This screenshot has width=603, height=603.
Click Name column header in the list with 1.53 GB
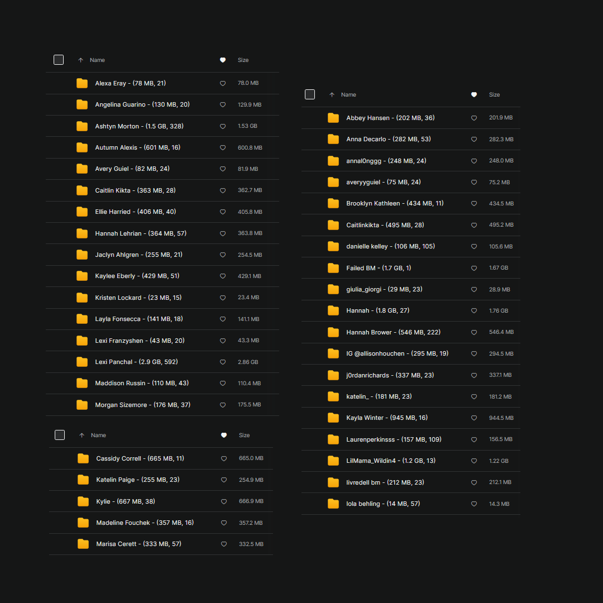point(97,60)
